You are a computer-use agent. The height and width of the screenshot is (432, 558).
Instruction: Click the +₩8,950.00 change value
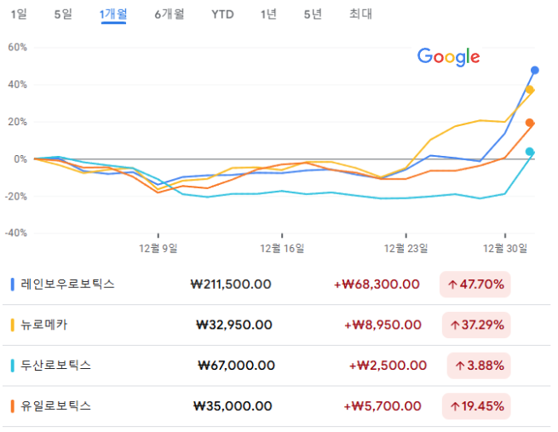coord(383,325)
